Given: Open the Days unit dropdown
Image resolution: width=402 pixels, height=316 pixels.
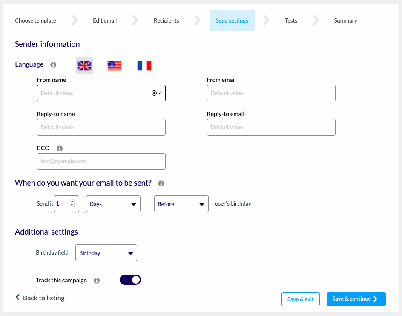Looking at the screenshot, I should pos(113,203).
